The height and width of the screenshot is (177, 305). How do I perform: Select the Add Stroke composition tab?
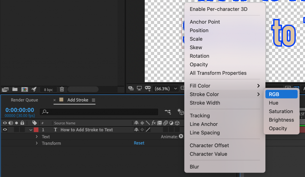point(78,100)
